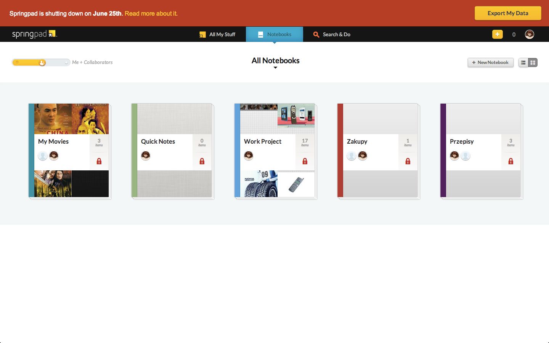This screenshot has height=343, width=549.
Task: Click the red-haired avatar on My Movies
Action: pyautogui.click(x=54, y=155)
